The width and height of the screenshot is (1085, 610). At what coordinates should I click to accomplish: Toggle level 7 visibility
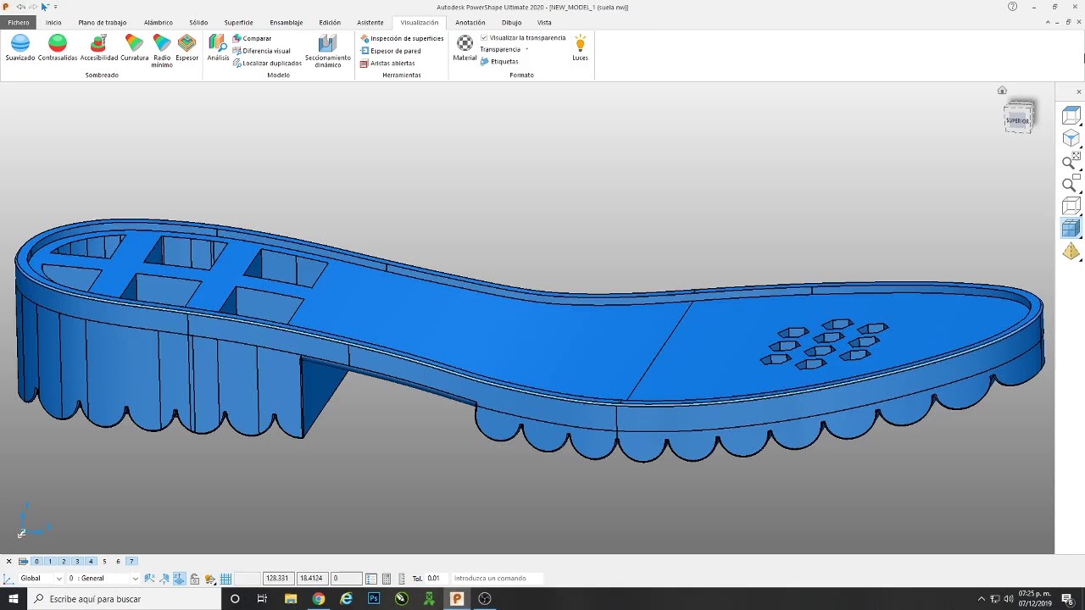coord(131,561)
